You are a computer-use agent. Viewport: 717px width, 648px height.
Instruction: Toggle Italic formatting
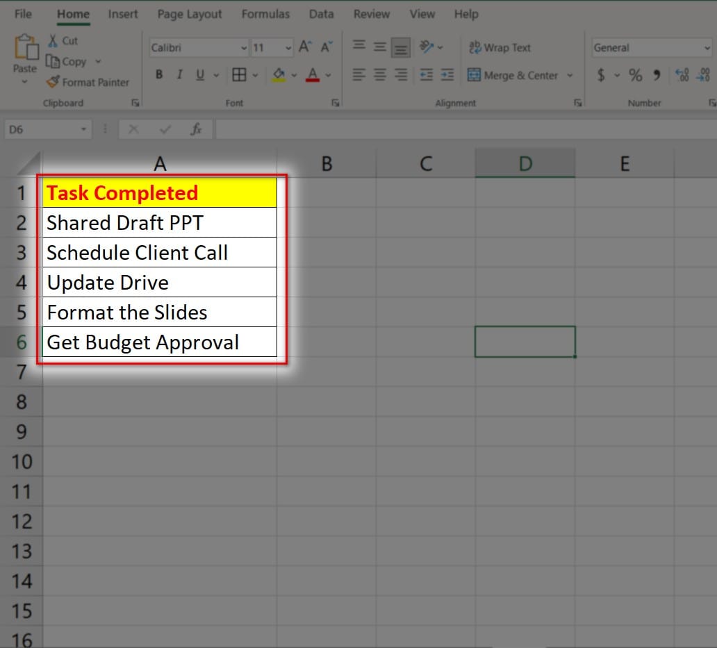pos(179,75)
